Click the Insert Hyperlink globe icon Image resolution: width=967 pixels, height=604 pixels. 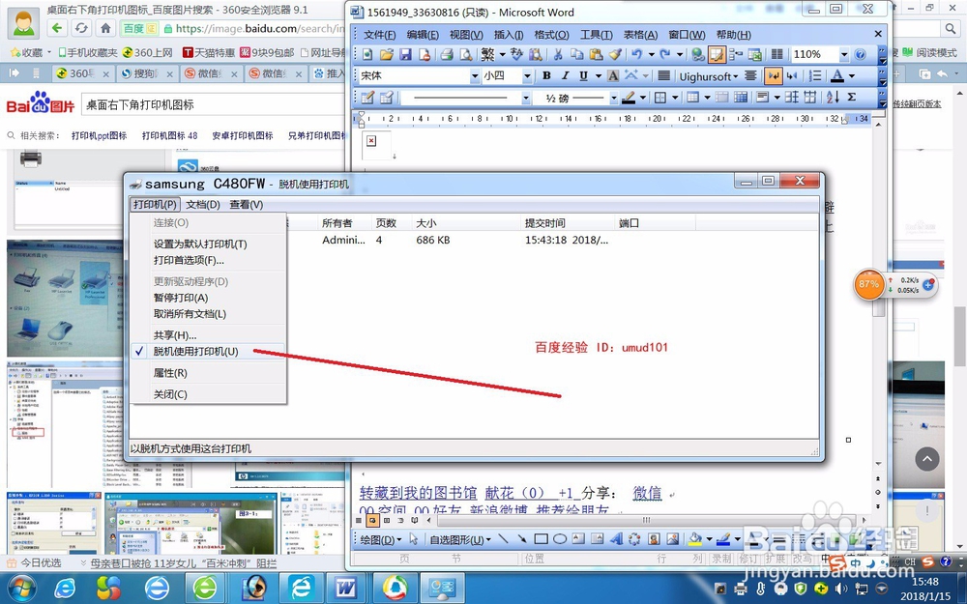click(x=697, y=55)
